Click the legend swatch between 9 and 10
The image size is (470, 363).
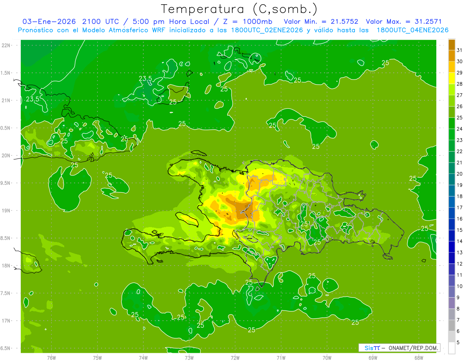452,292
